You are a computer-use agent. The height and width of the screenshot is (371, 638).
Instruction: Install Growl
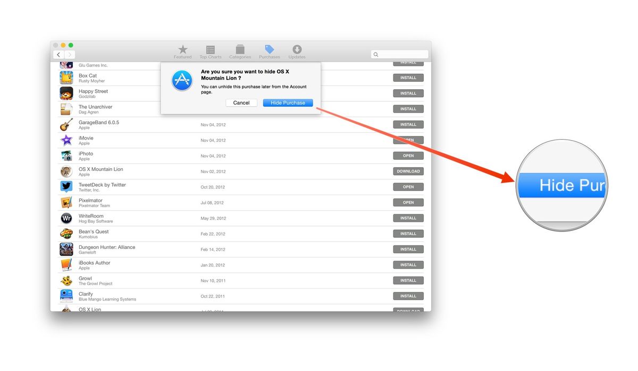pos(408,280)
